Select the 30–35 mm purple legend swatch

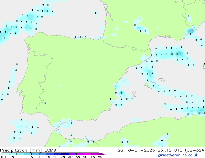click(72, 154)
